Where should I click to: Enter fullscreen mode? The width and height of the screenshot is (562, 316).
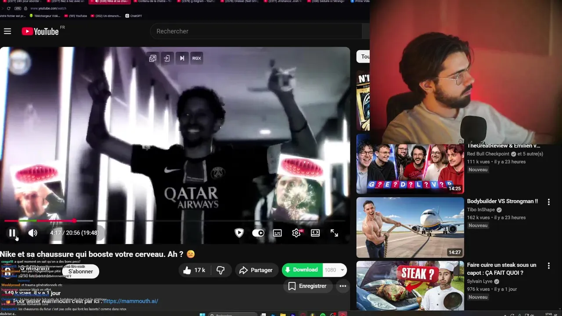[x=334, y=233]
